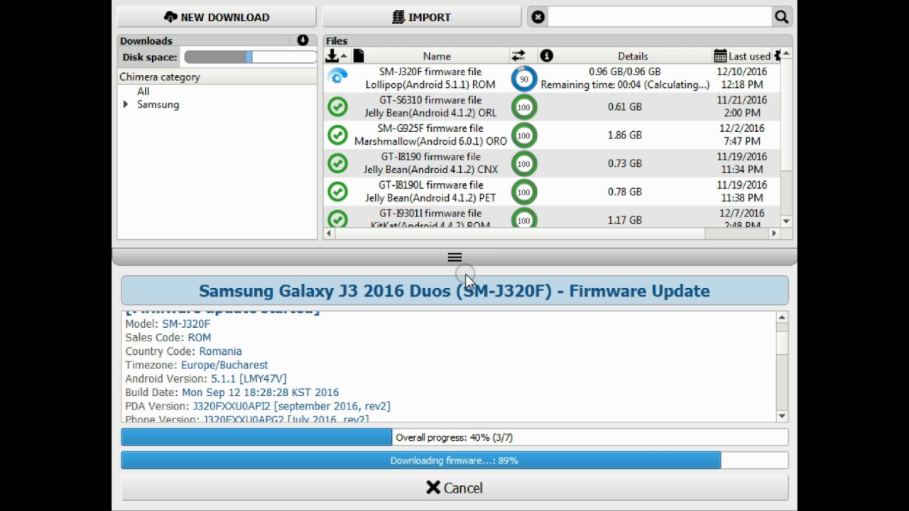Click the Romania country code value
Viewport: 909px width, 511px height.
(x=220, y=351)
